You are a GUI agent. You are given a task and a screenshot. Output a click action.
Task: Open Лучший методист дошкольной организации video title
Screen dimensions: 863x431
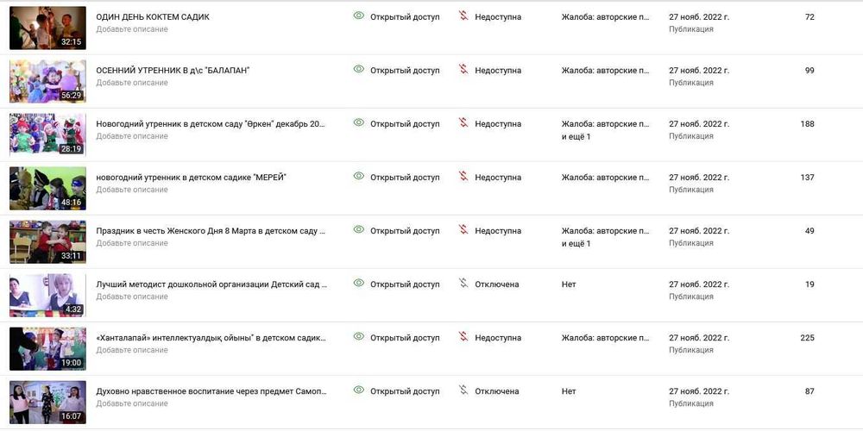211,284
